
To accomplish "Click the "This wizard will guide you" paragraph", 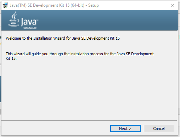I will tap(80, 56).
